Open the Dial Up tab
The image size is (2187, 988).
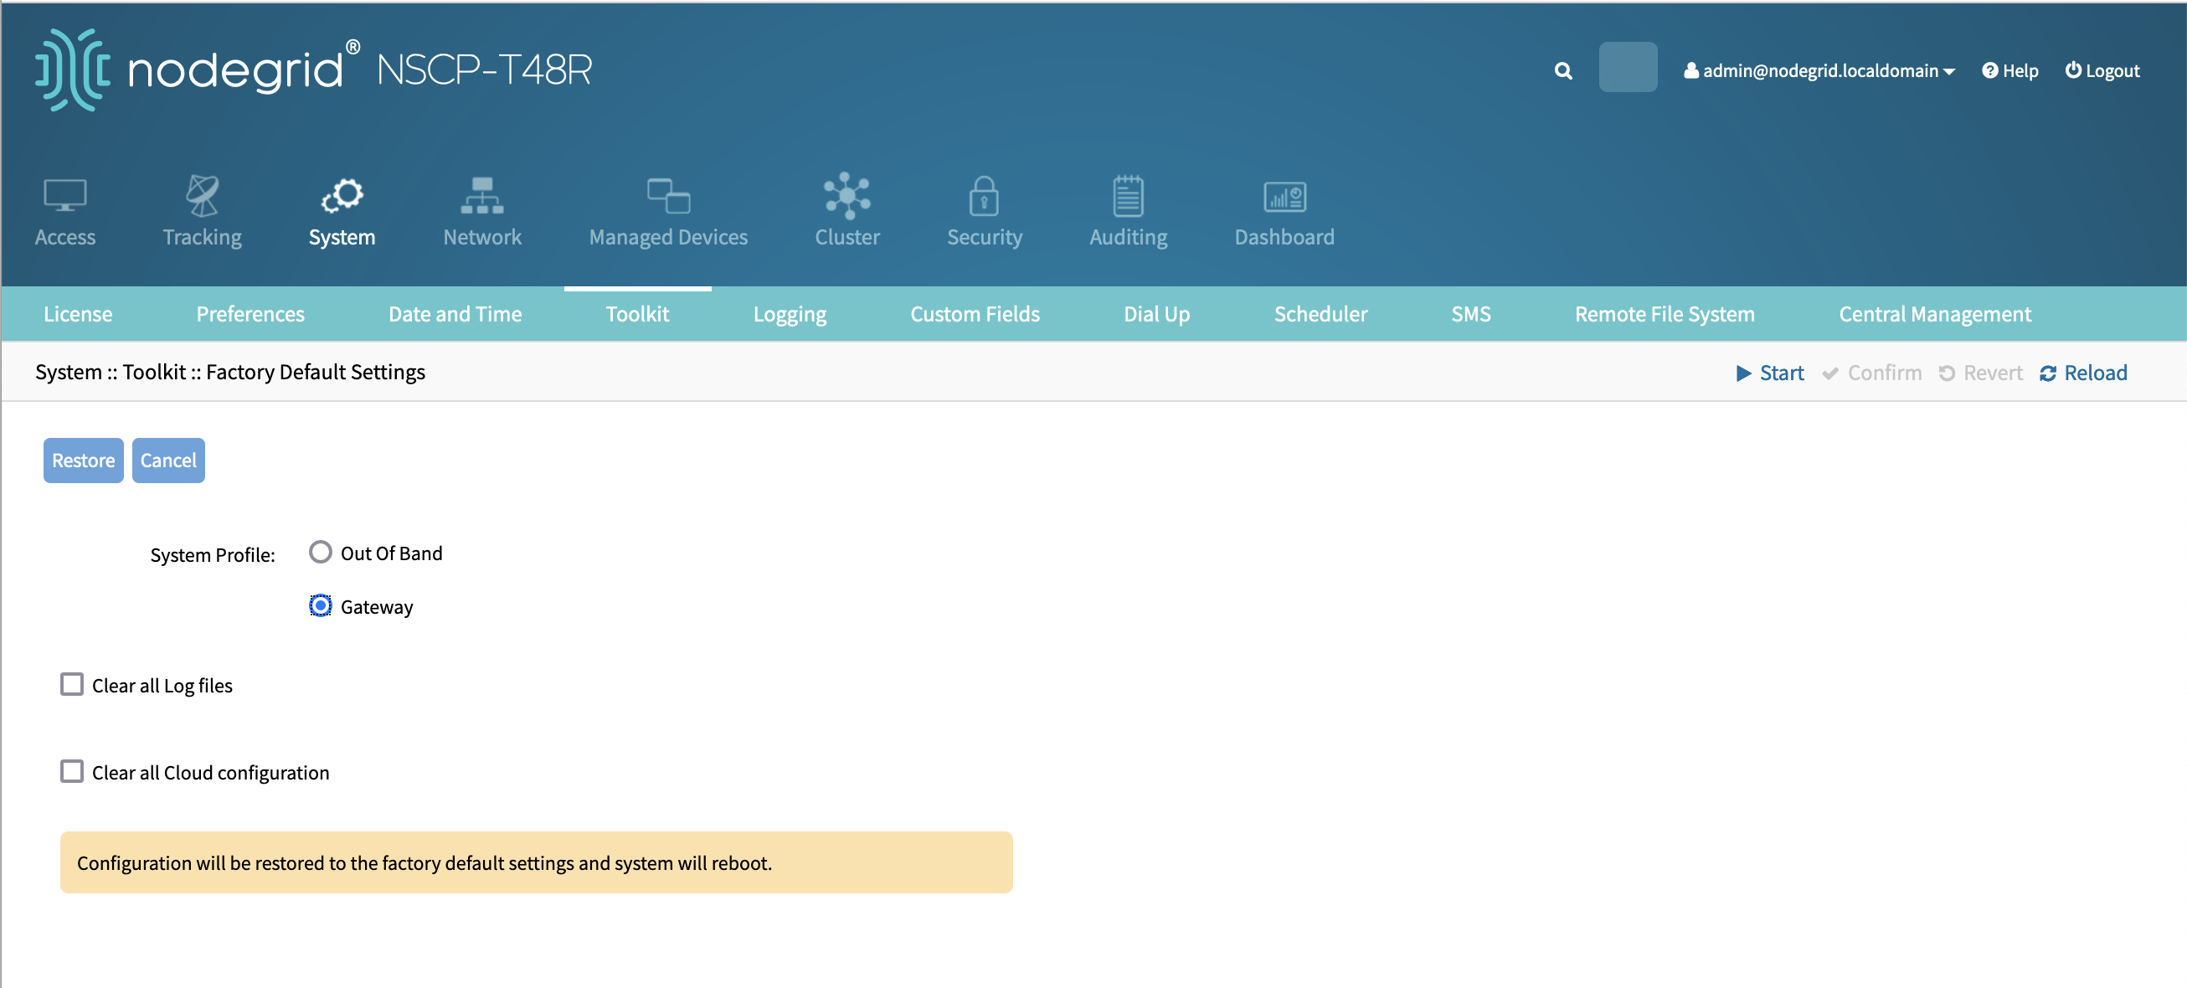pyautogui.click(x=1156, y=314)
